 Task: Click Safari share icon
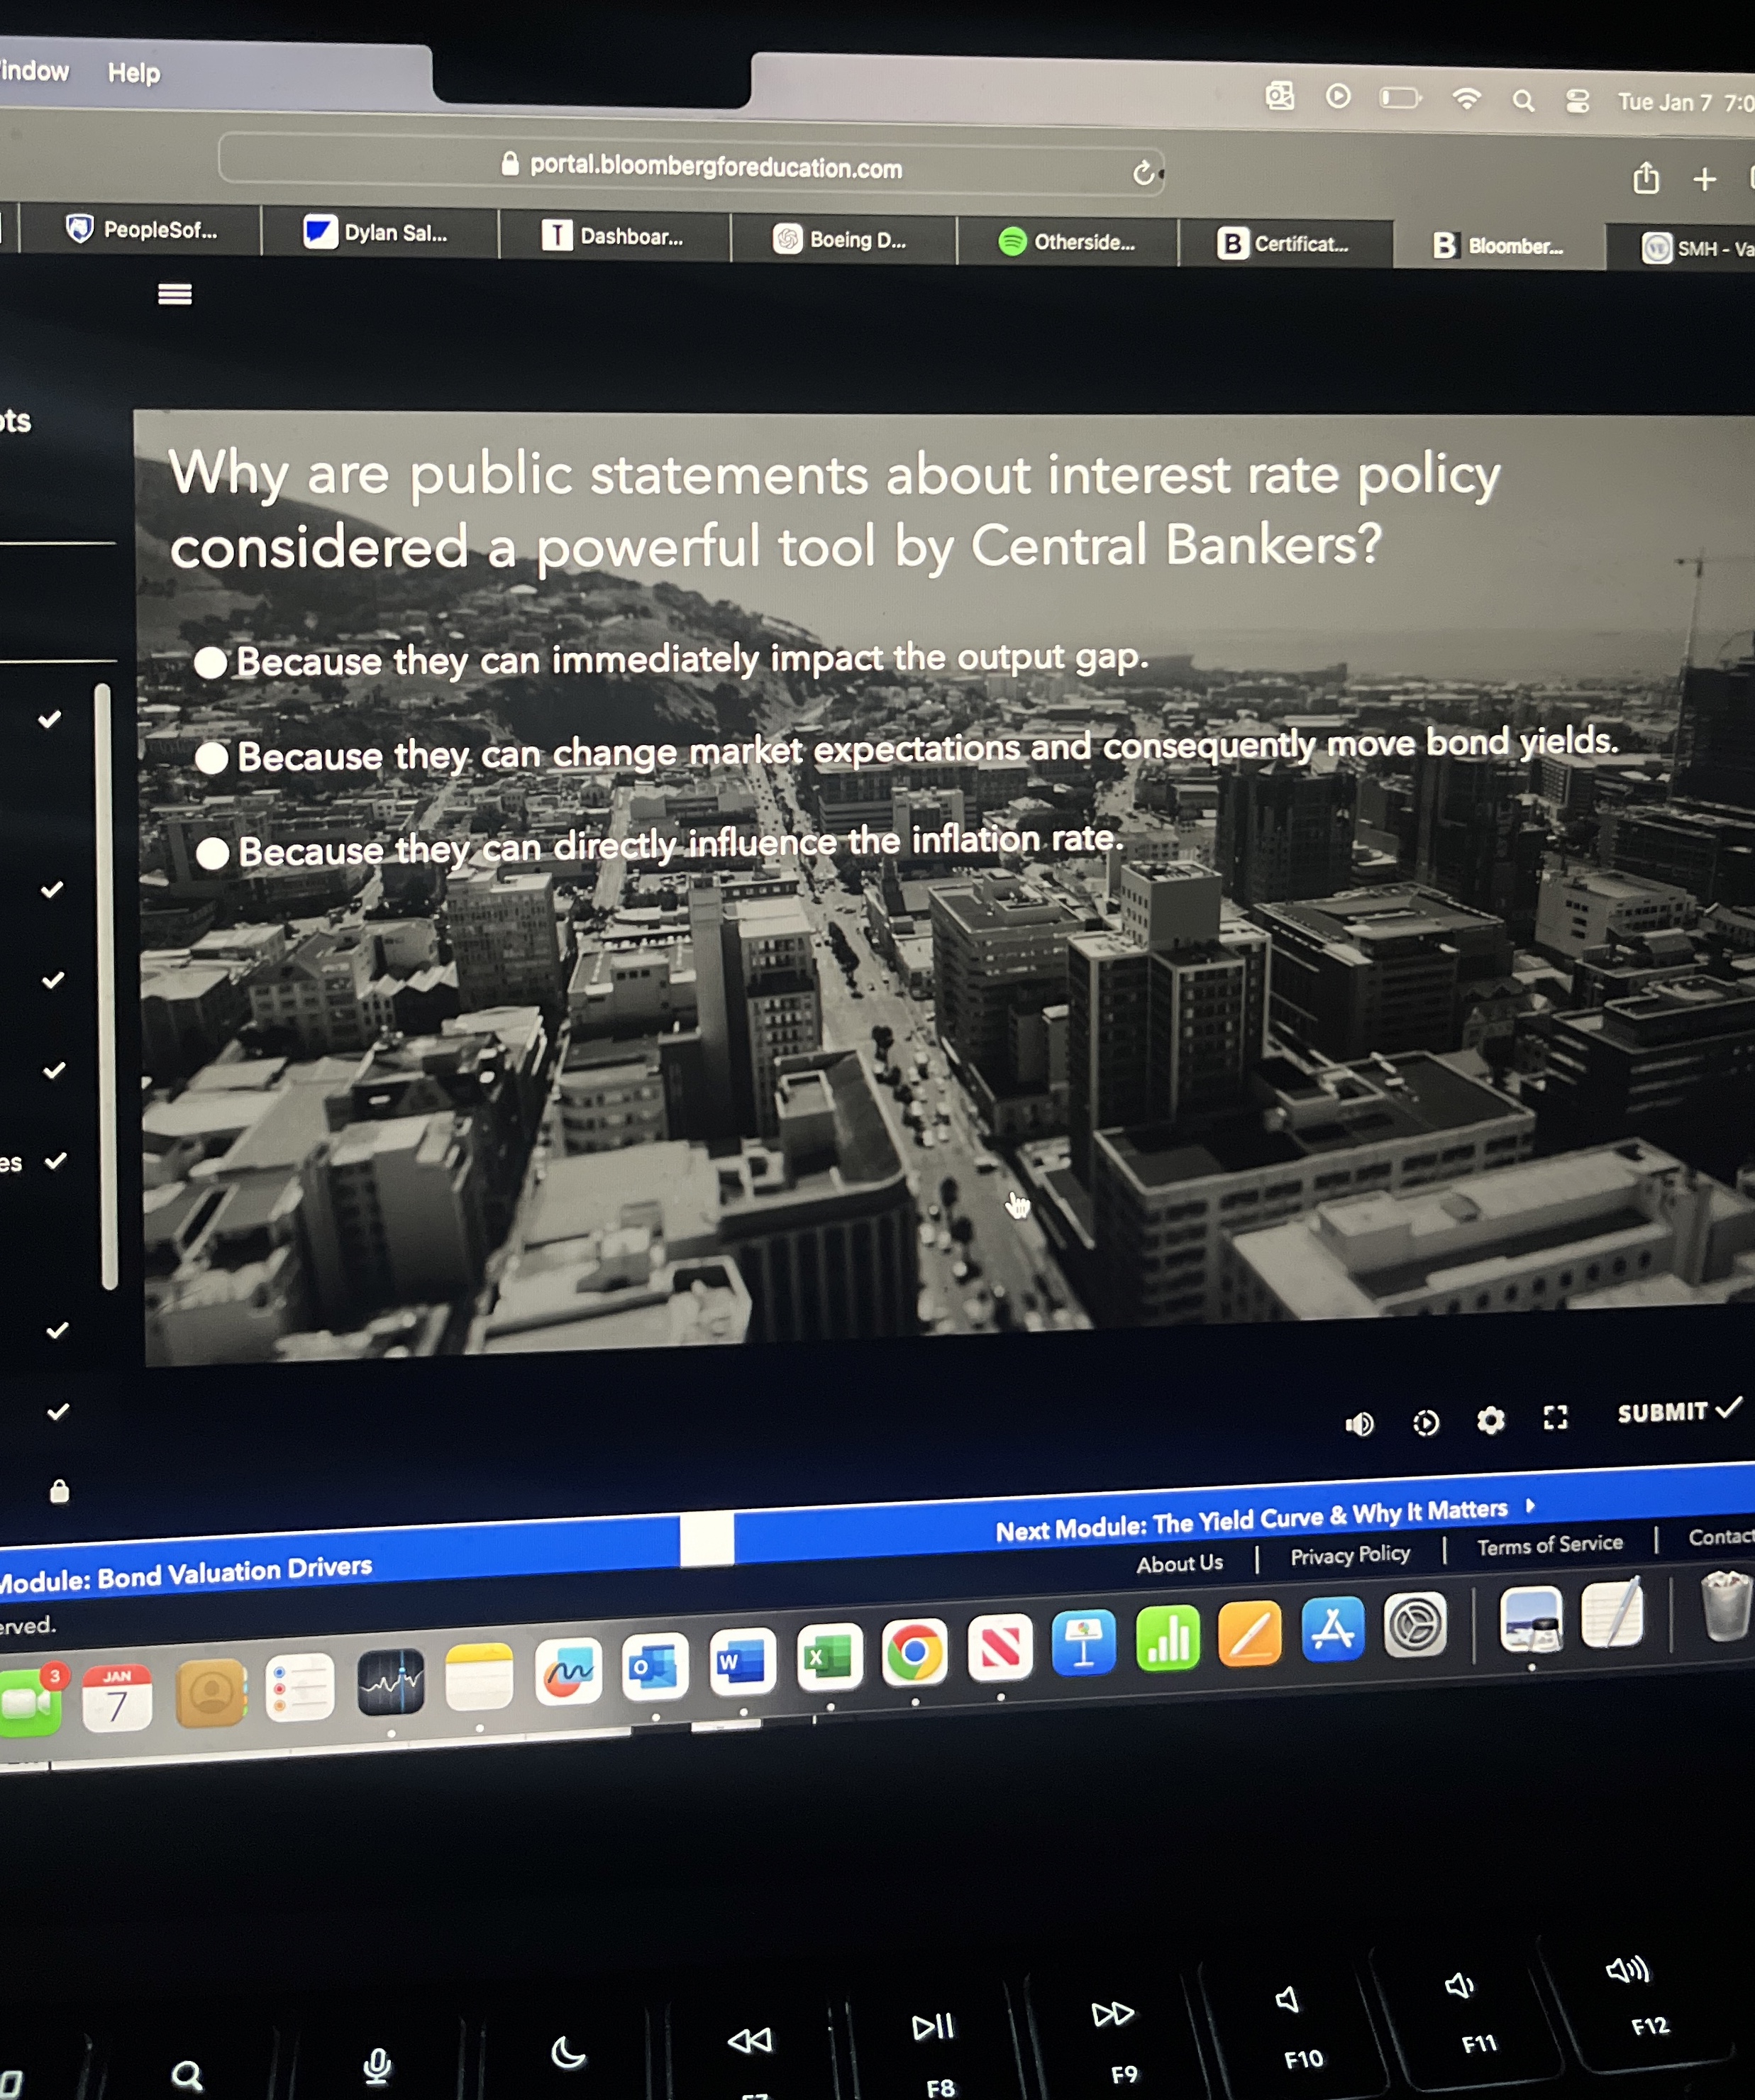click(x=1645, y=179)
